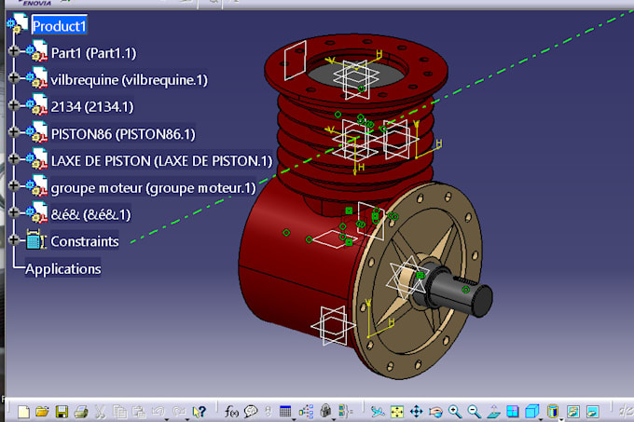Select 'PISTON86 (PISTON86.1)' in tree
The width and height of the screenshot is (634, 422).
123,133
